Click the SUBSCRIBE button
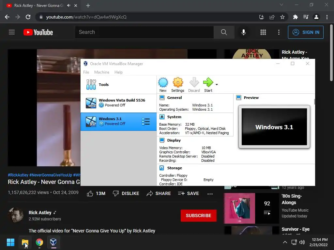 pos(199,215)
